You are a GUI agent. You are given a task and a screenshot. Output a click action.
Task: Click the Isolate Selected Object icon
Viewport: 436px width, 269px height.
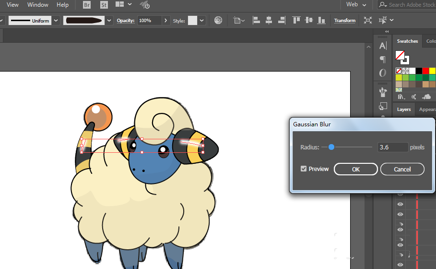(x=368, y=20)
